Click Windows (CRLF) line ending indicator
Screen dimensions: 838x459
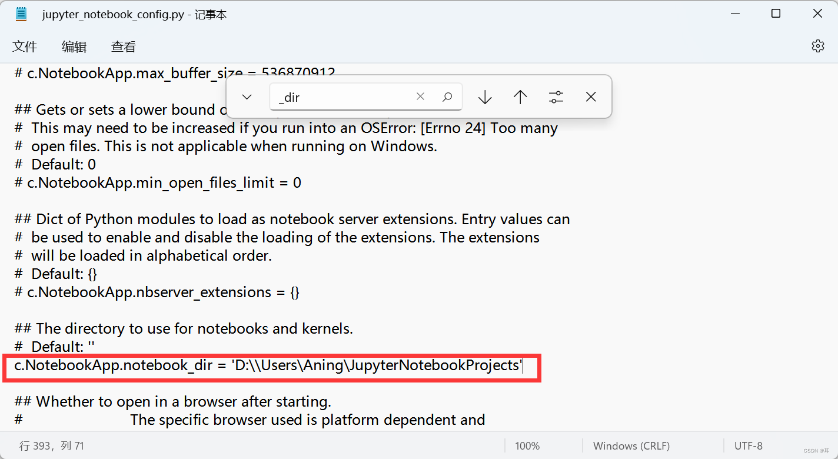pos(631,446)
